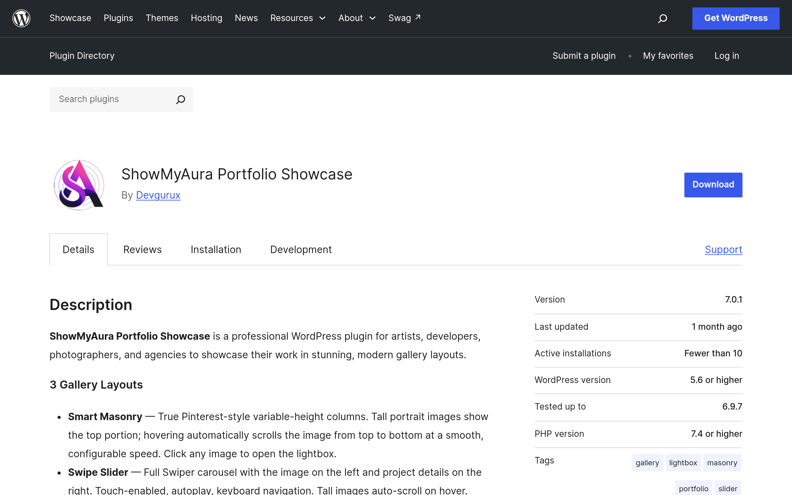Viewport: 792px width, 495px height.
Task: Click the Swipe Slider bold text
Action: point(98,472)
